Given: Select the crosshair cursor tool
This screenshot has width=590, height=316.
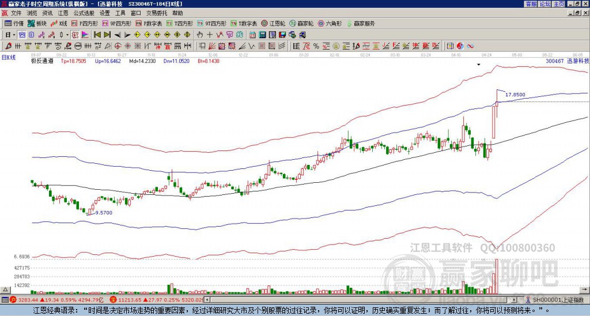Looking at the screenshot, I should pyautogui.click(x=210, y=35).
